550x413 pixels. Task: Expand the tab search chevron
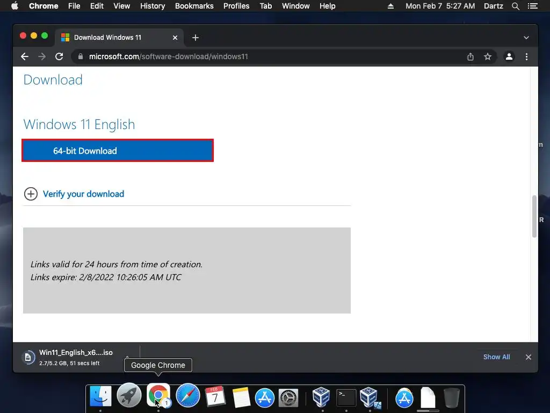coord(526,38)
